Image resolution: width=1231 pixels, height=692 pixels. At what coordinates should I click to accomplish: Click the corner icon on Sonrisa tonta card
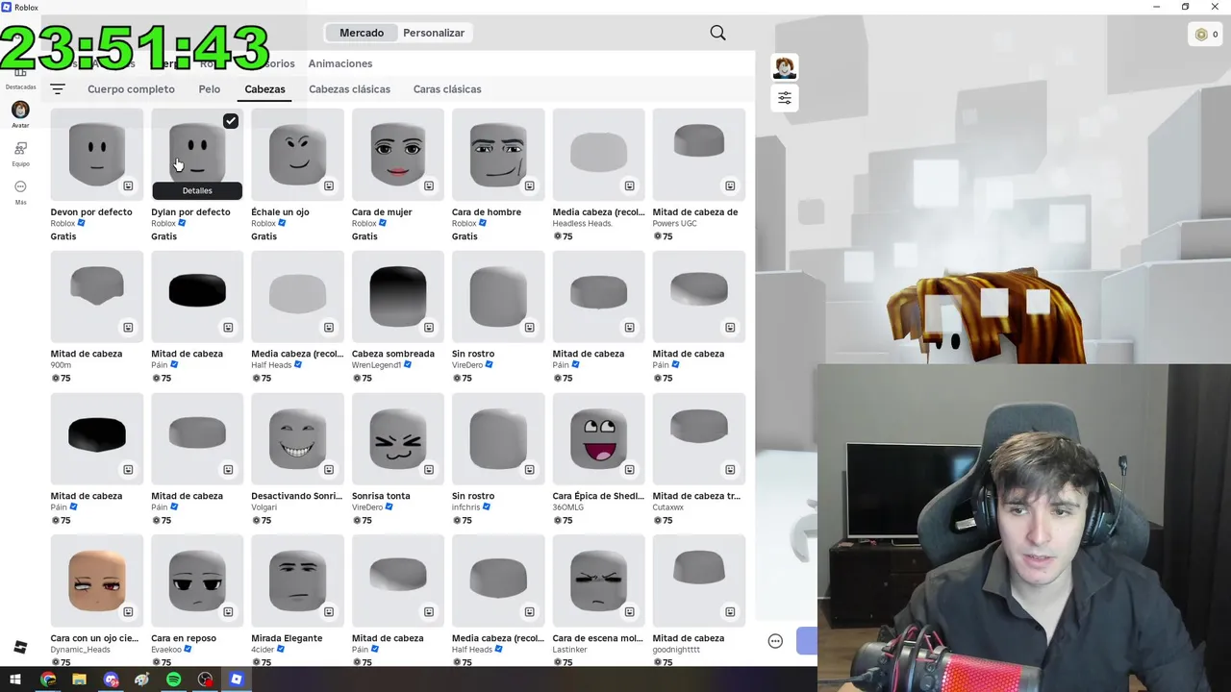(429, 470)
